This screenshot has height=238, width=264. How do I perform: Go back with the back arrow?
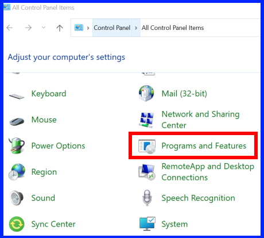[10, 28]
